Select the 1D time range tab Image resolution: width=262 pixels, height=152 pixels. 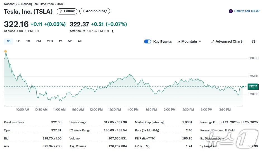tap(9, 41)
